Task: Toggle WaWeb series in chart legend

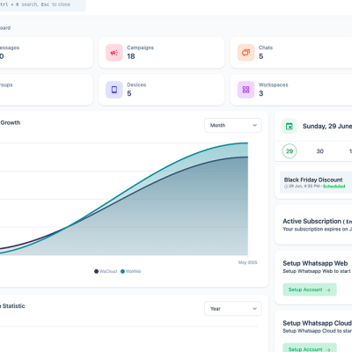Action: click(131, 271)
